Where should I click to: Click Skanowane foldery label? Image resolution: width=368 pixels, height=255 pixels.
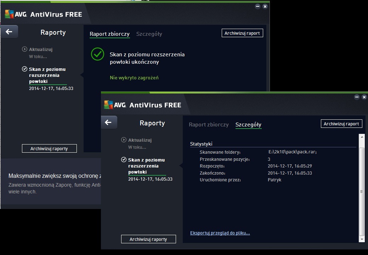click(220, 152)
